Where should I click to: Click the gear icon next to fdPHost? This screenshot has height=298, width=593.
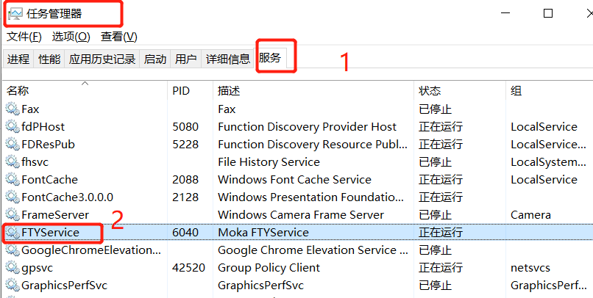coord(13,126)
